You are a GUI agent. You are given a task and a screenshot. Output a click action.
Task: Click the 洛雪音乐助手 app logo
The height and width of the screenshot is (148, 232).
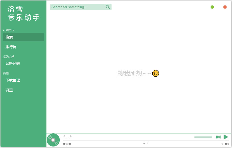23,13
